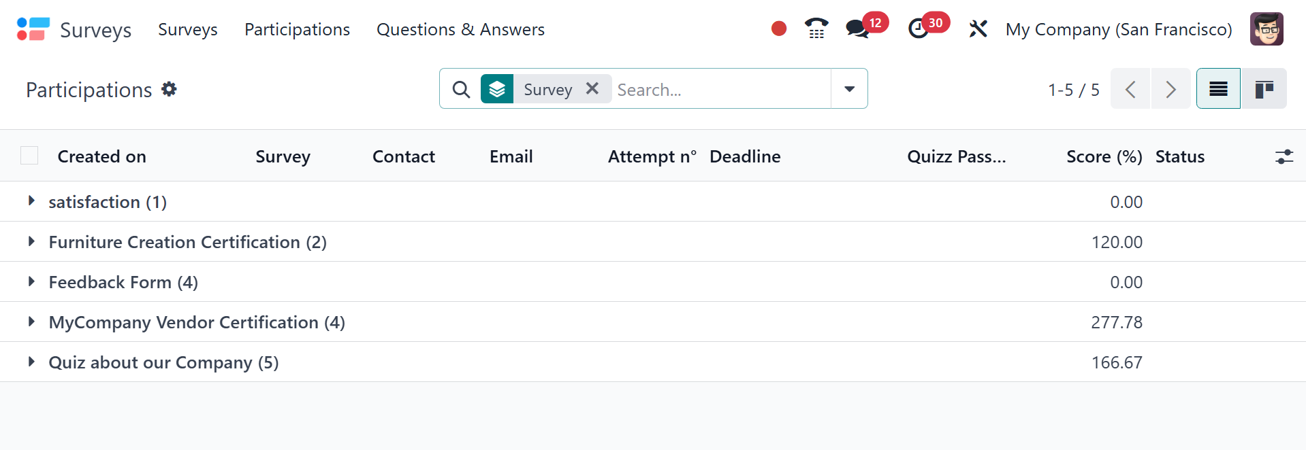This screenshot has height=450, width=1306.
Task: Open the Discuss conversations icon
Action: click(x=857, y=29)
